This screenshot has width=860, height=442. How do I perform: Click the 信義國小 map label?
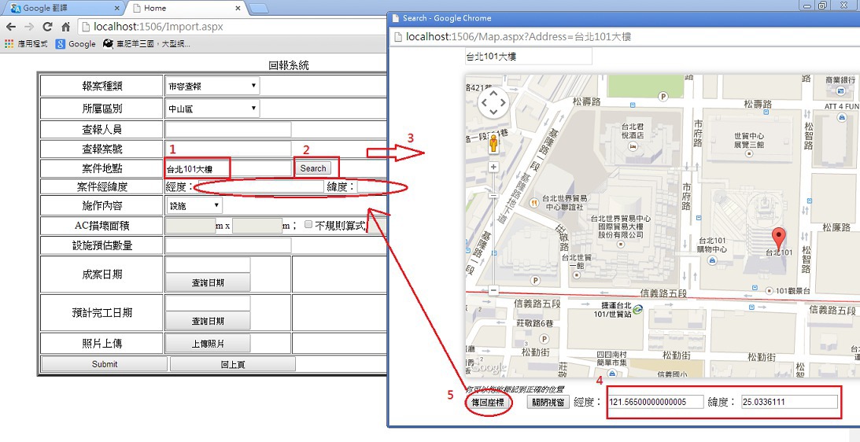671,374
